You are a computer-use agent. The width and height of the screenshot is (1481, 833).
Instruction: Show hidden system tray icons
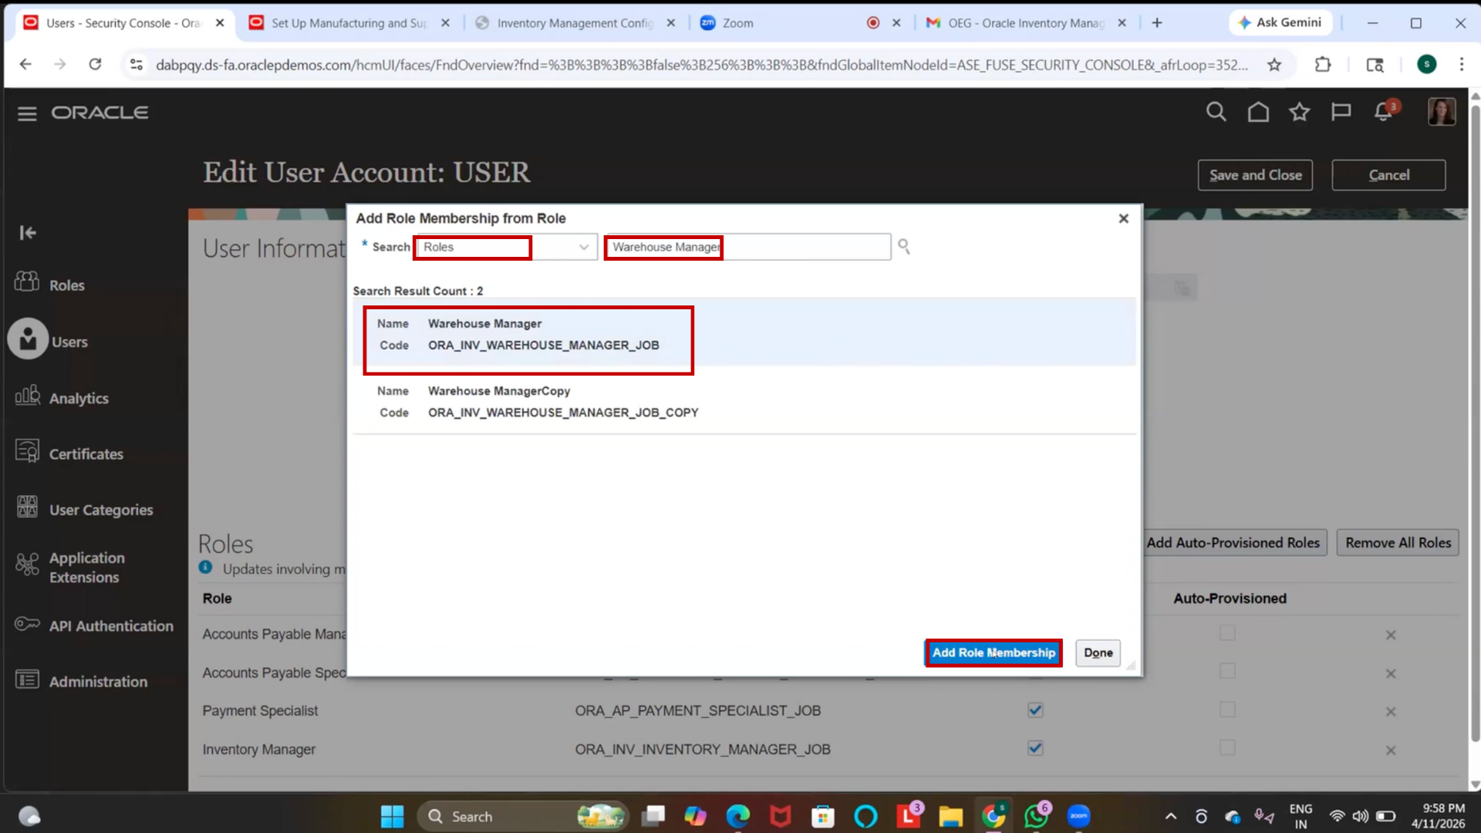[x=1170, y=816]
